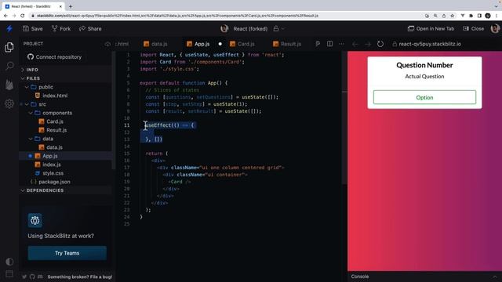Click the Option button in preview
The image size is (502, 282).
[424, 97]
